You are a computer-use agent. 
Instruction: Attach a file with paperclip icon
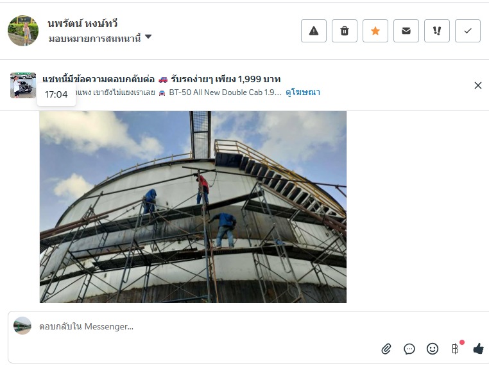pos(386,349)
